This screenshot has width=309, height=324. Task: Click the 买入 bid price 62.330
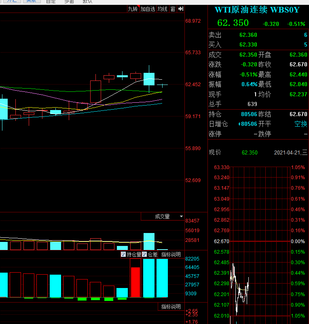[248, 44]
